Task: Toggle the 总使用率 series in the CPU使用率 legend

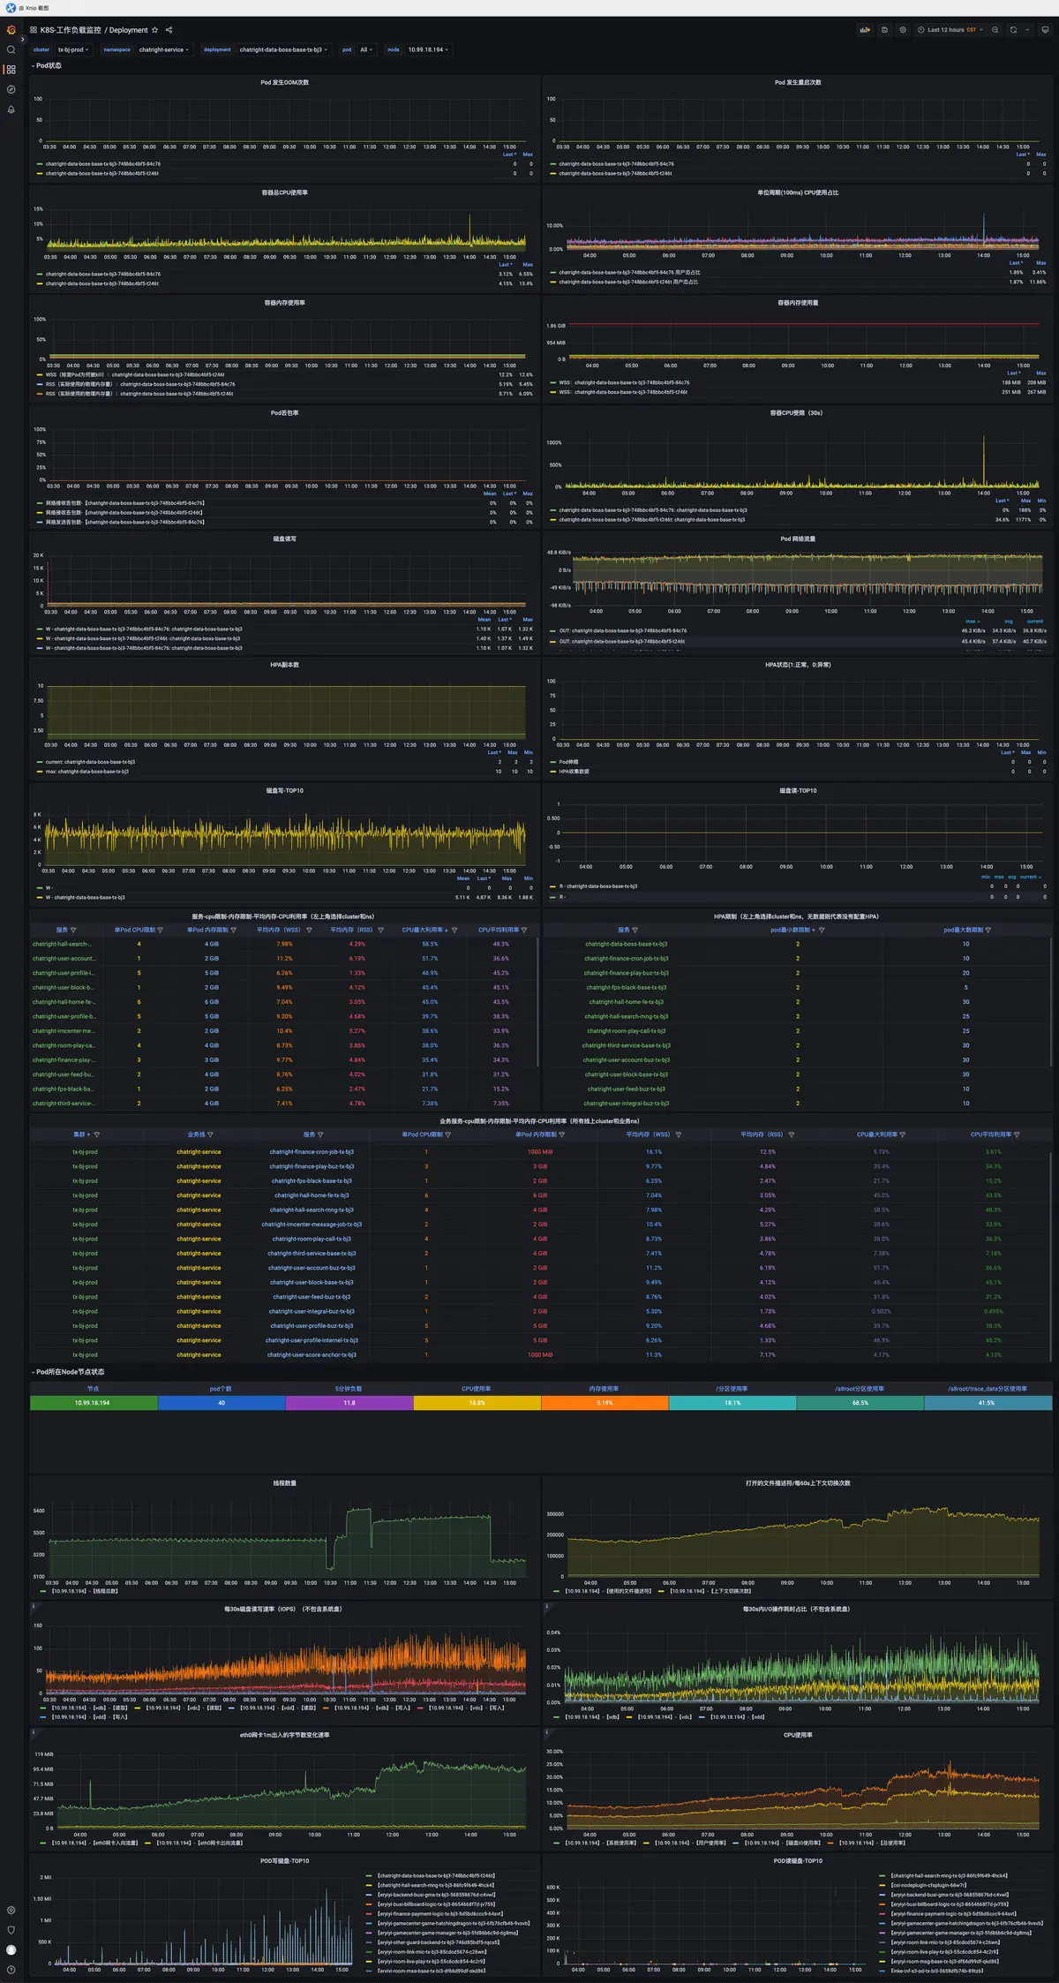Action: pyautogui.click(x=871, y=1843)
